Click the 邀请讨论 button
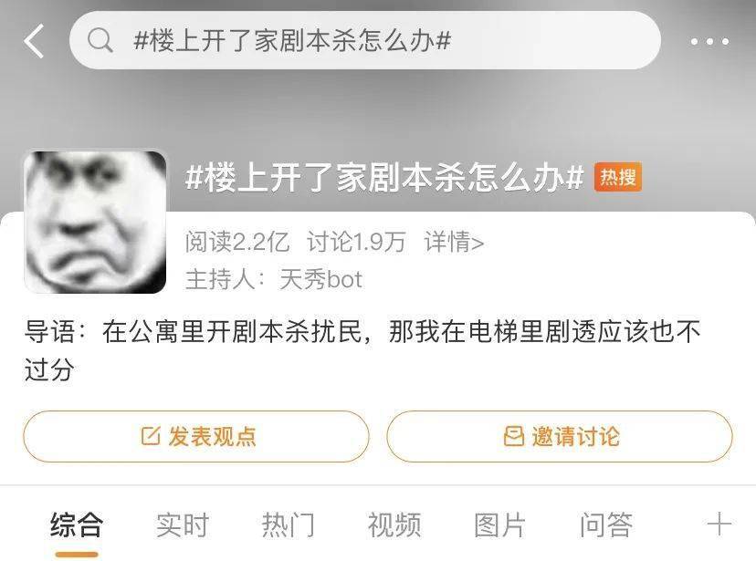The width and height of the screenshot is (756, 561). tap(560, 436)
